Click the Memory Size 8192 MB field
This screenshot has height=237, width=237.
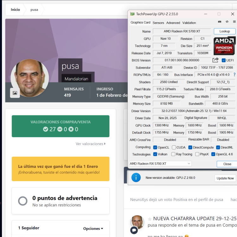coord(166,104)
